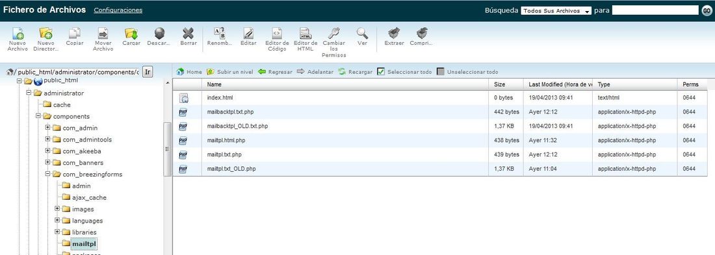Click the Cargar upload icon
715x255 pixels.
tap(131, 34)
